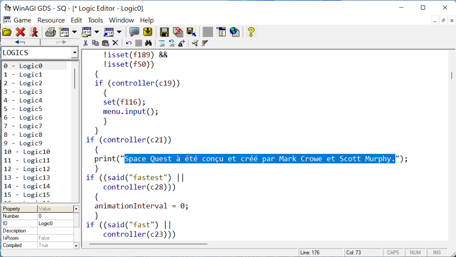Click the code editor horizontal scrollbar thumb
The width and height of the screenshot is (456, 257).
pyautogui.click(x=148, y=244)
